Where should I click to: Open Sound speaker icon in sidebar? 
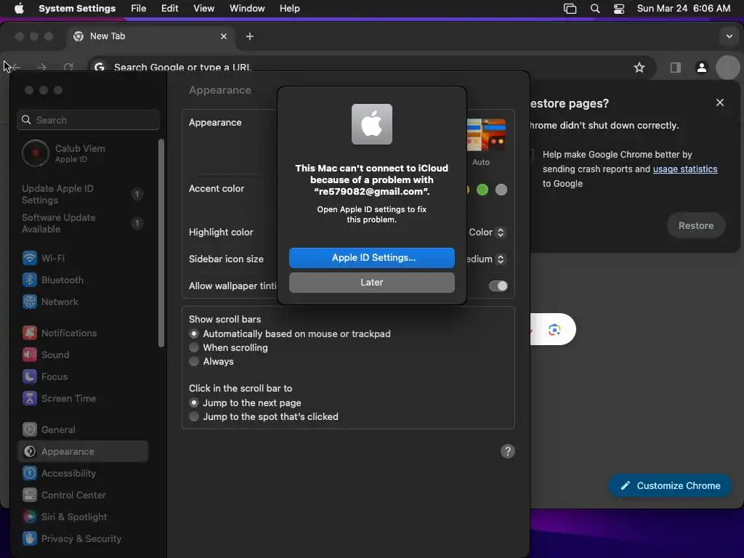[x=29, y=355]
